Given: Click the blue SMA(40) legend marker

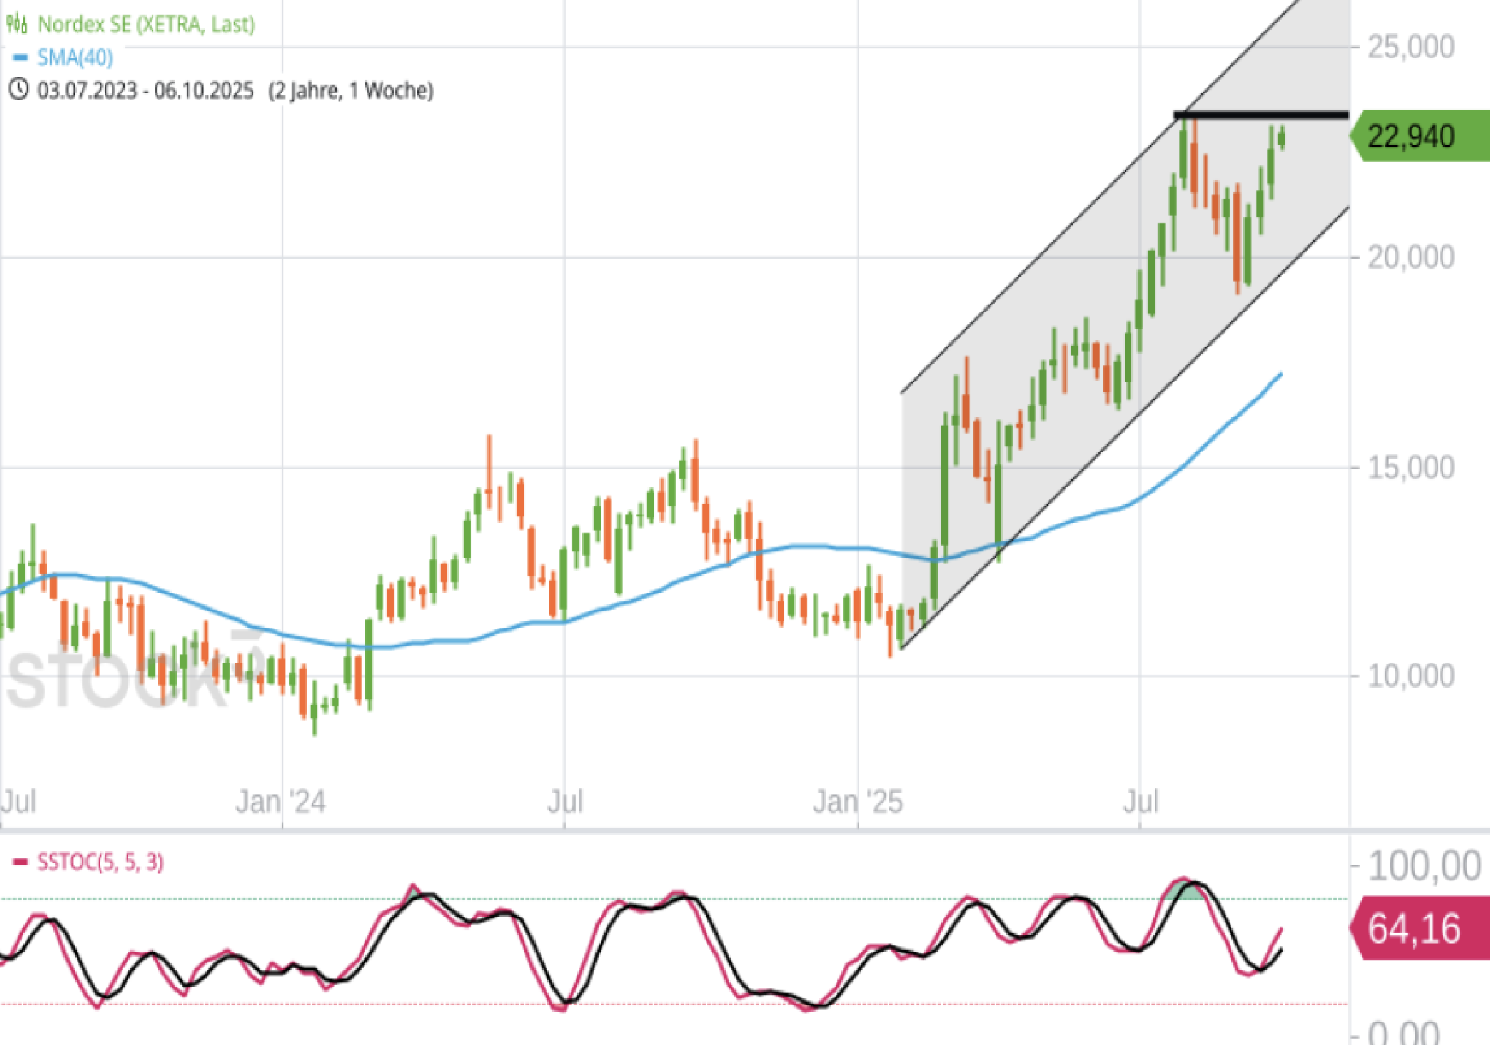Looking at the screenshot, I should point(20,57).
